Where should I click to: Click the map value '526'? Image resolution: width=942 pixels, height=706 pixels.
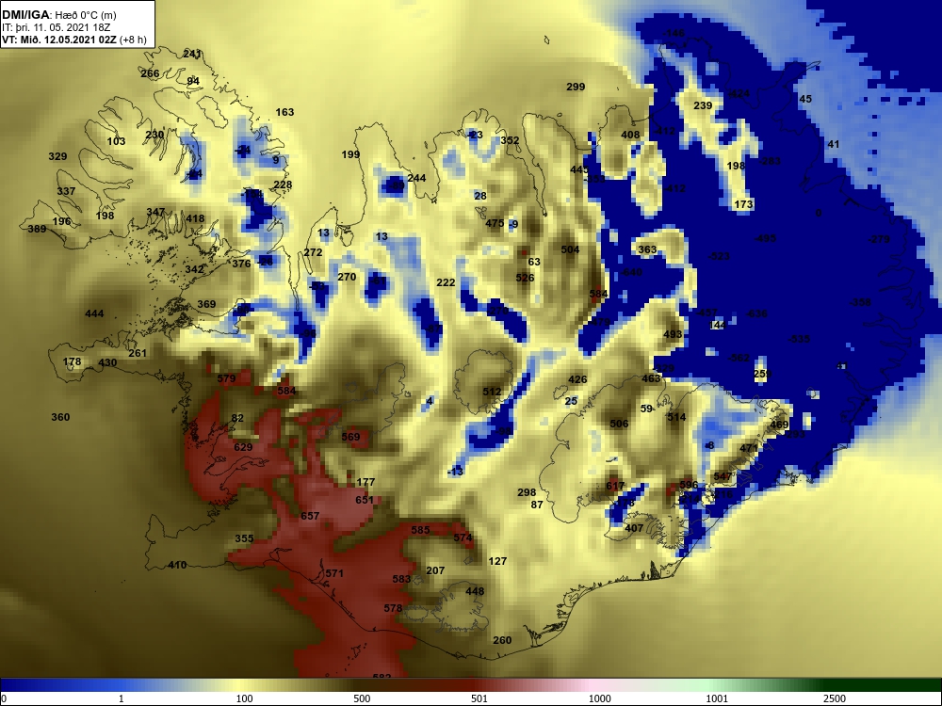click(525, 278)
